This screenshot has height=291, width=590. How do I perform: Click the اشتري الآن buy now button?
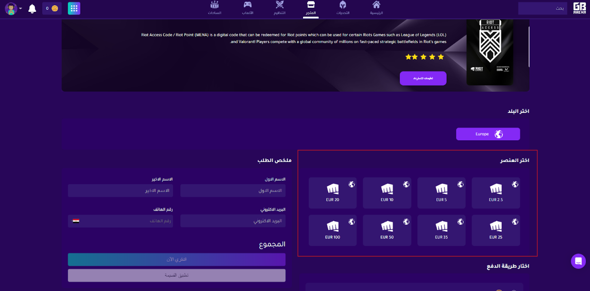(x=176, y=260)
